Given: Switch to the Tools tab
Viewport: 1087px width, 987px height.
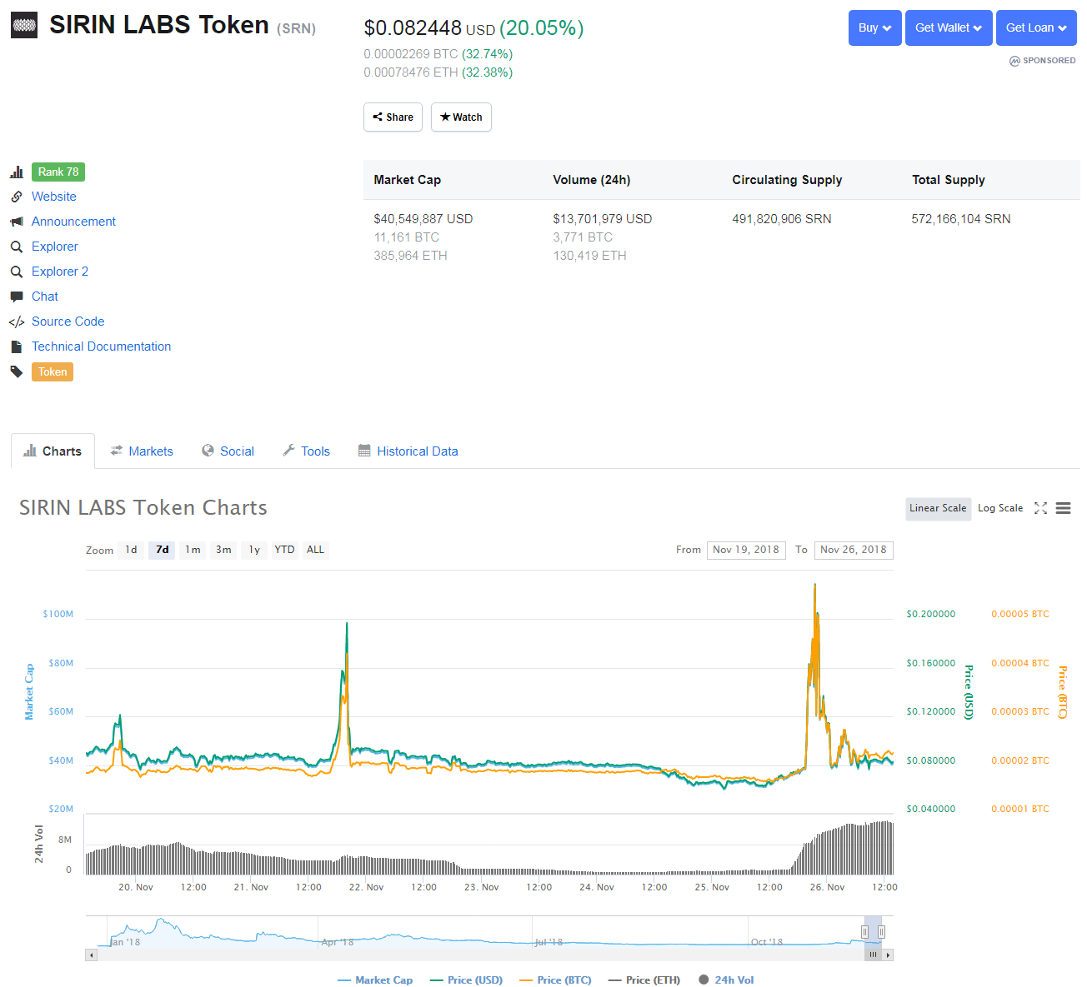Looking at the screenshot, I should click(306, 451).
